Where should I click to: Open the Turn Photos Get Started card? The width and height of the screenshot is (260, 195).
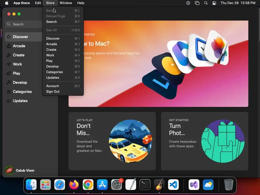click(x=205, y=141)
